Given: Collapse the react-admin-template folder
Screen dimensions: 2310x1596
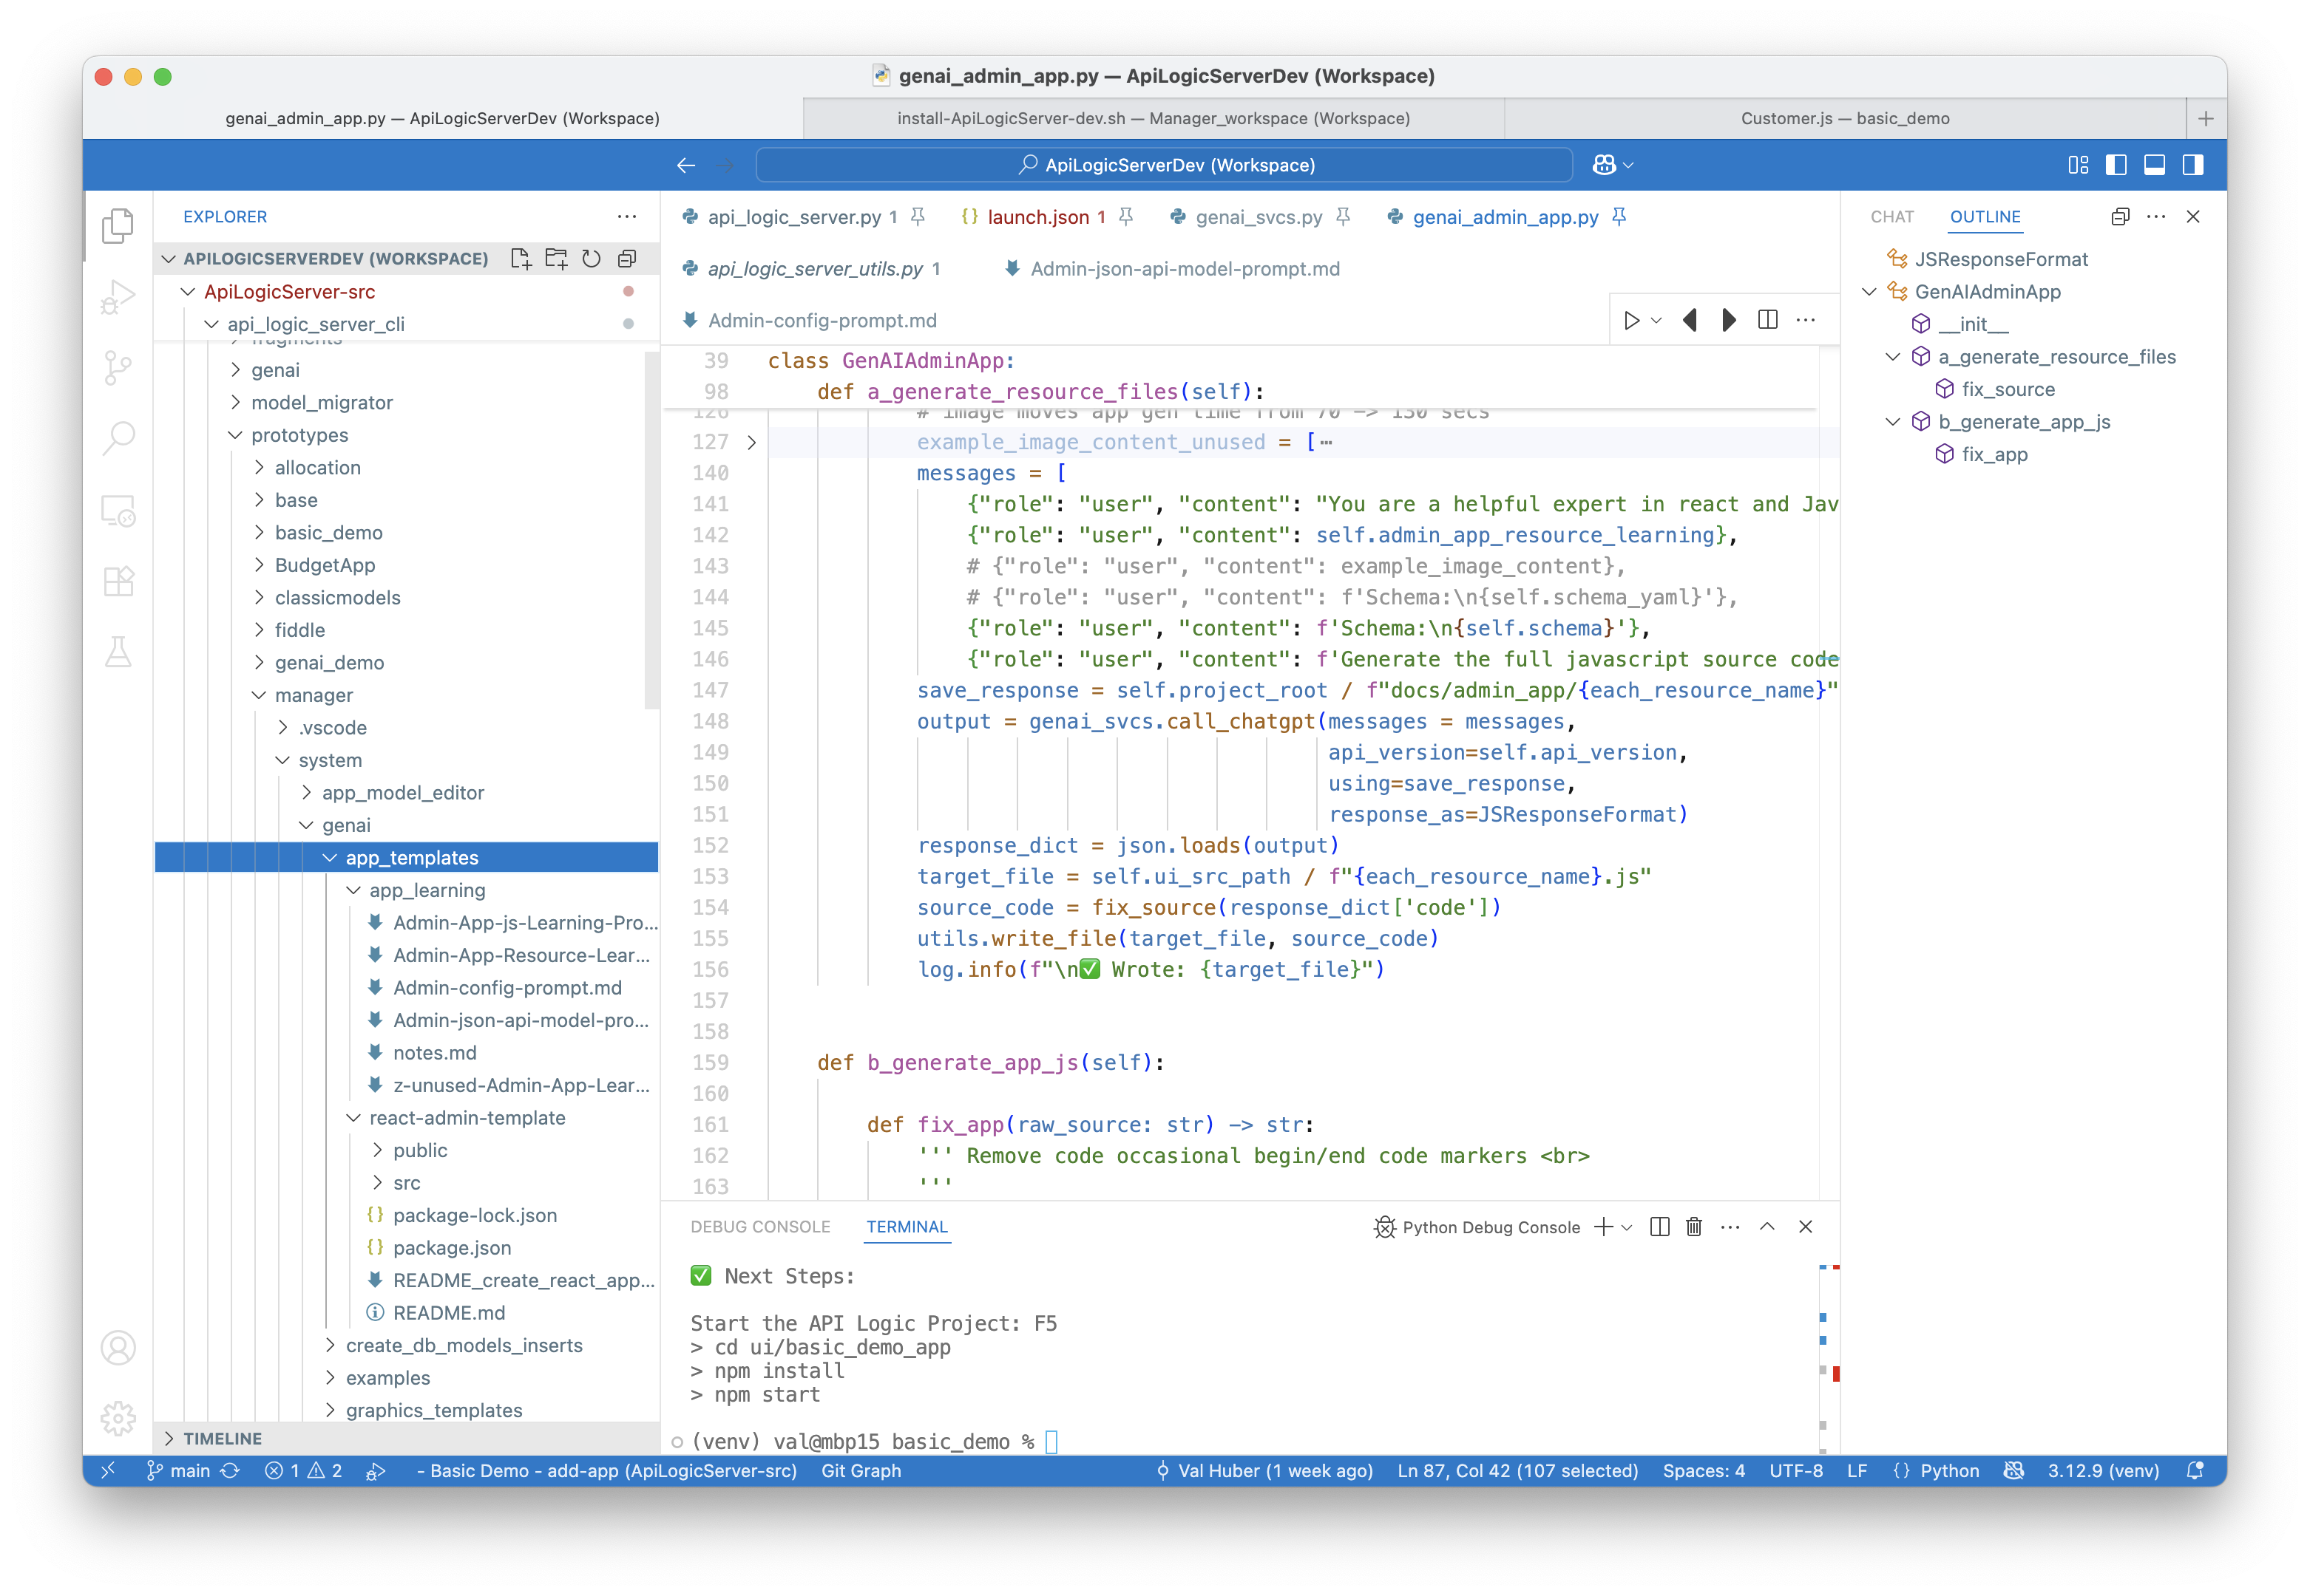Looking at the screenshot, I should (x=353, y=1118).
